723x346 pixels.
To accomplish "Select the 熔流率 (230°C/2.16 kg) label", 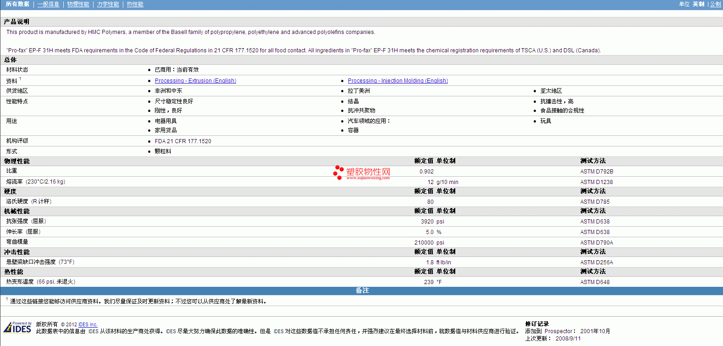I will [36, 182].
